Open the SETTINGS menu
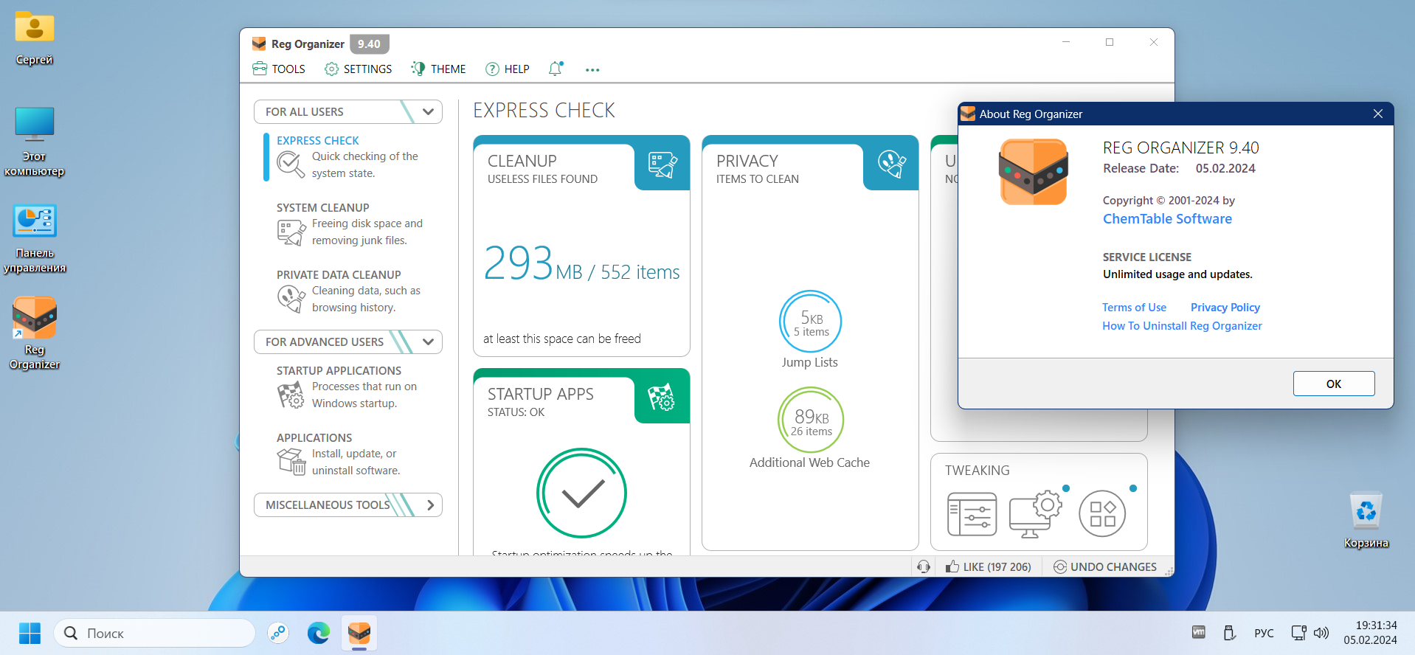 click(359, 69)
